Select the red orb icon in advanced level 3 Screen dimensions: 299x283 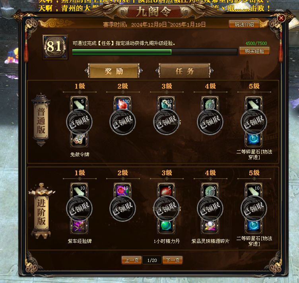pos(166,190)
